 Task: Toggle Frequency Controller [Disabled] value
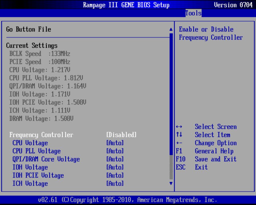(121, 135)
